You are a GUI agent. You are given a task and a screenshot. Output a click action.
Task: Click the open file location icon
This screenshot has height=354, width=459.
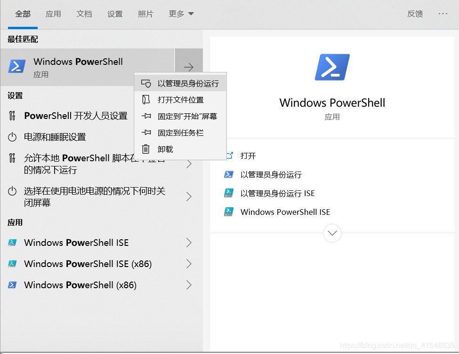[146, 100]
